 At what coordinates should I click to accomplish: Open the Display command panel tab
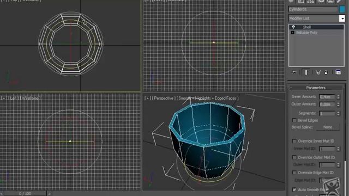point(330,1)
